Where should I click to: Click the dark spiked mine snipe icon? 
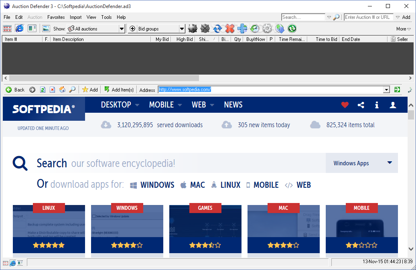[193, 28]
